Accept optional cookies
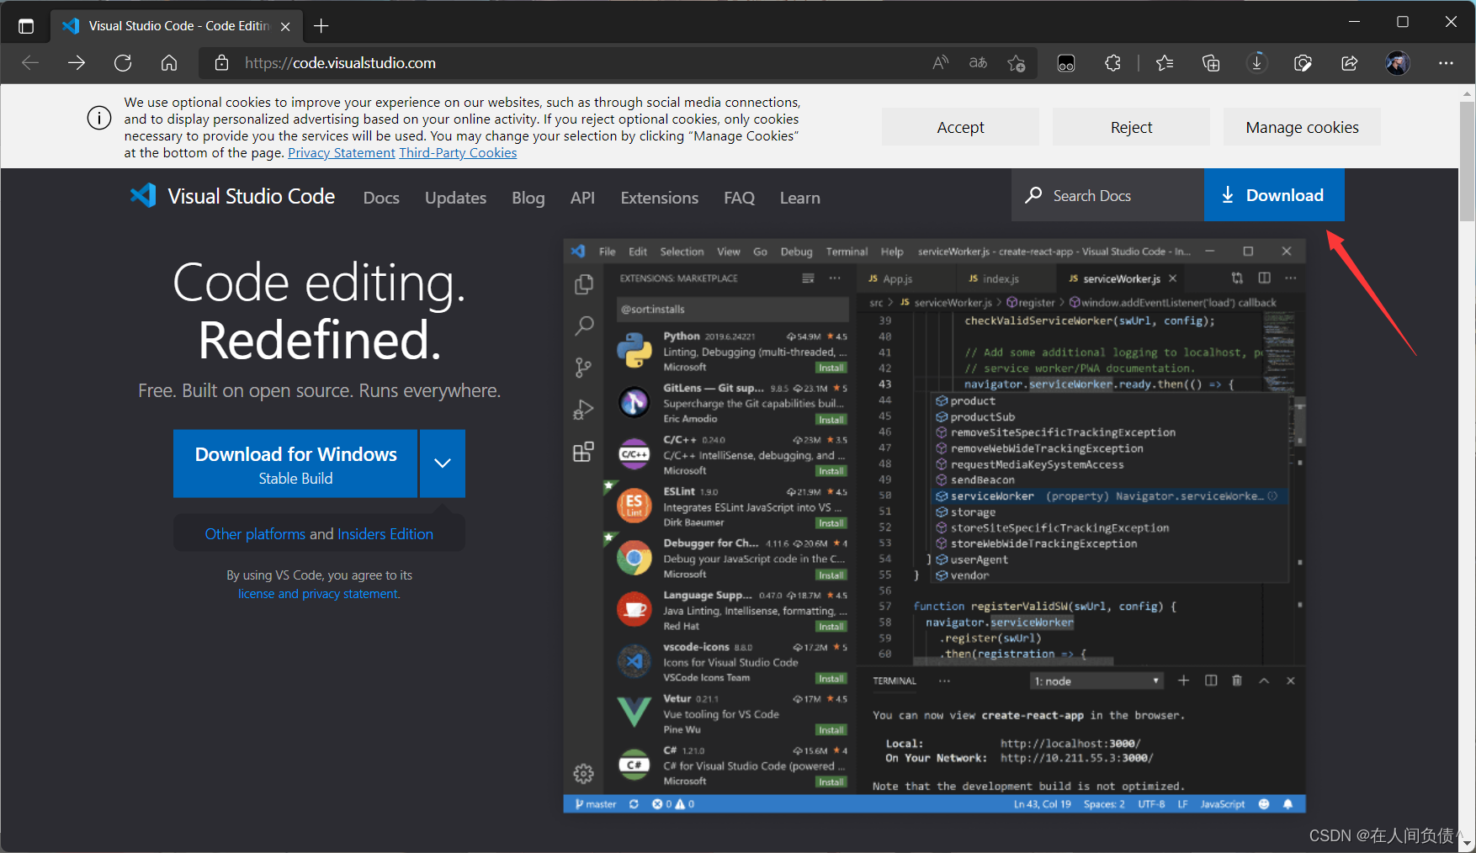 point(960,127)
